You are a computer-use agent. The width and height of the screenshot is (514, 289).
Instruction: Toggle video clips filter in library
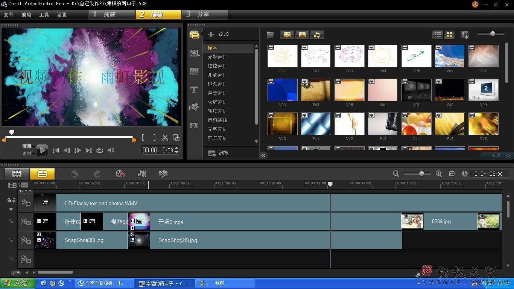pos(287,35)
